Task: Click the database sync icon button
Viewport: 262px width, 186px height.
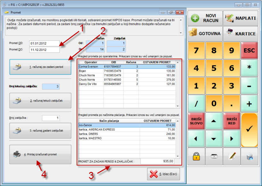Action: tap(249, 157)
